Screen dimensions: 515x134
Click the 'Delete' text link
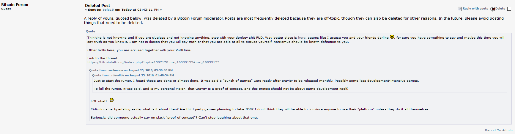(x=500, y=9)
